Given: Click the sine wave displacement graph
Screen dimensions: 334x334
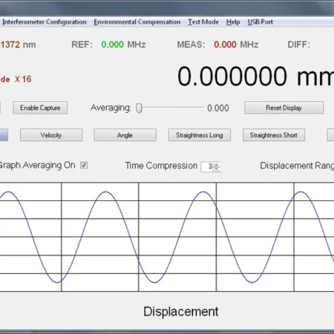Looking at the screenshot, I should tap(167, 237).
